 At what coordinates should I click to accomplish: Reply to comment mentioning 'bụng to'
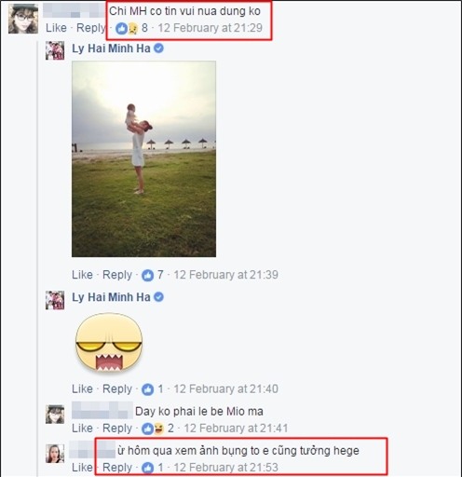pos(117,468)
